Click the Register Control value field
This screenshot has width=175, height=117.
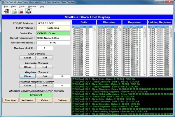62,76
